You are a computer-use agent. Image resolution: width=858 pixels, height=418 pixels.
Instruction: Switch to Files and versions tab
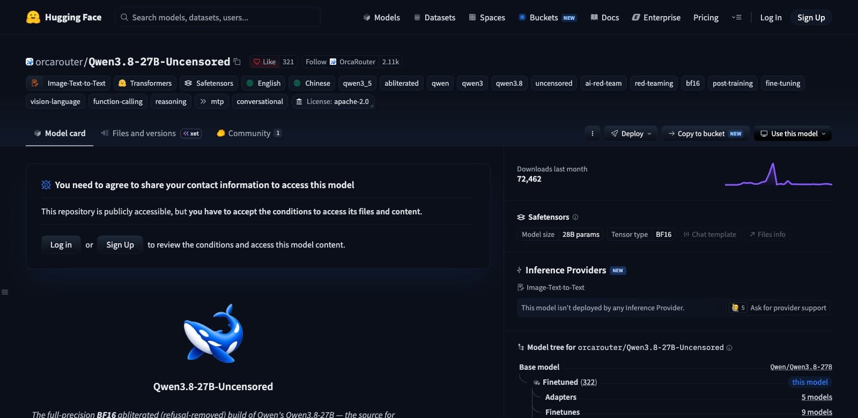pyautogui.click(x=151, y=133)
